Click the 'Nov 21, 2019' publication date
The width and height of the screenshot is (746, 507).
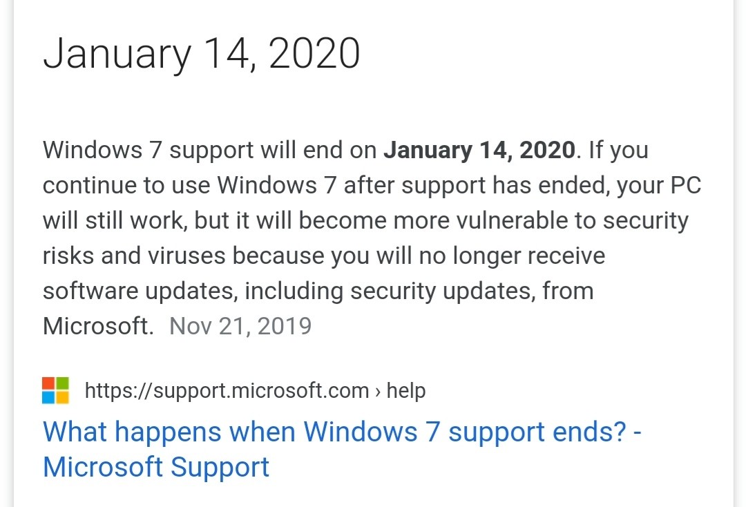[240, 326]
